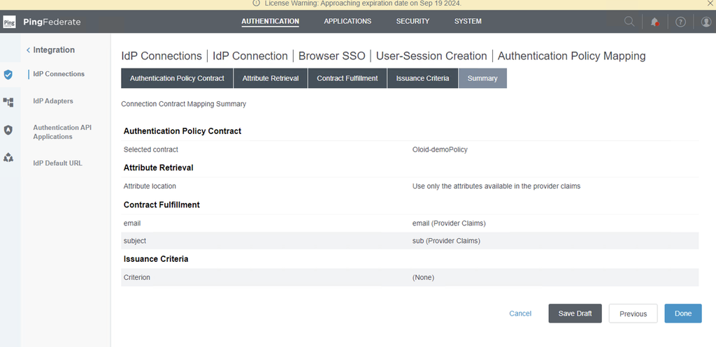Viewport: 716px width, 347px height.
Task: Switch to Contract Fulfillment tab
Action: click(348, 78)
